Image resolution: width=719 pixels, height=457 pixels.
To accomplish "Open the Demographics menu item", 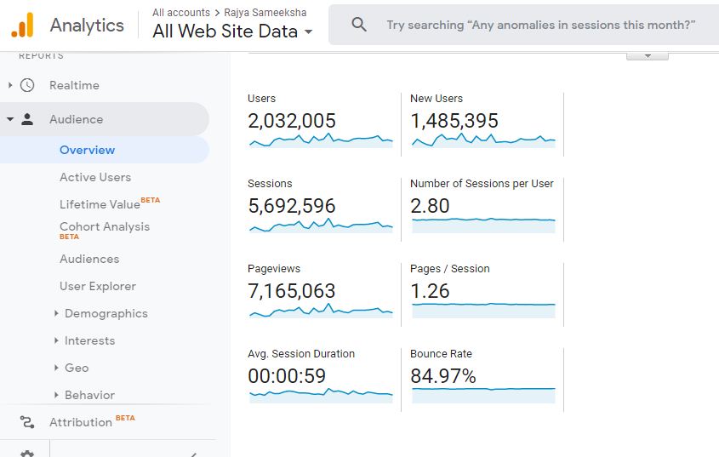I will [106, 313].
